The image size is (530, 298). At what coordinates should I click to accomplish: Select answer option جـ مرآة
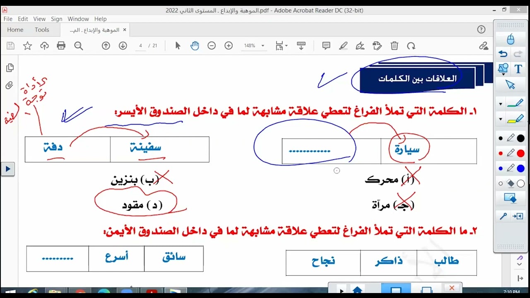(393, 205)
